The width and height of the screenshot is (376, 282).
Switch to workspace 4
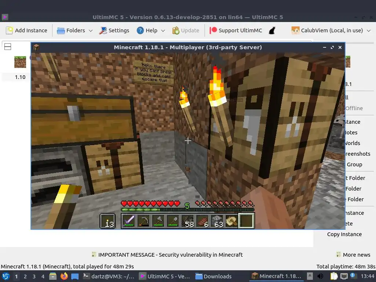pyautogui.click(x=43, y=276)
